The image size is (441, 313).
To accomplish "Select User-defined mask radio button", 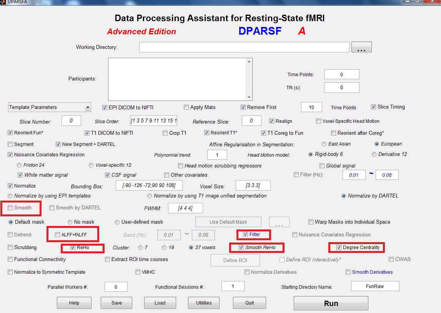I will coord(117,222).
